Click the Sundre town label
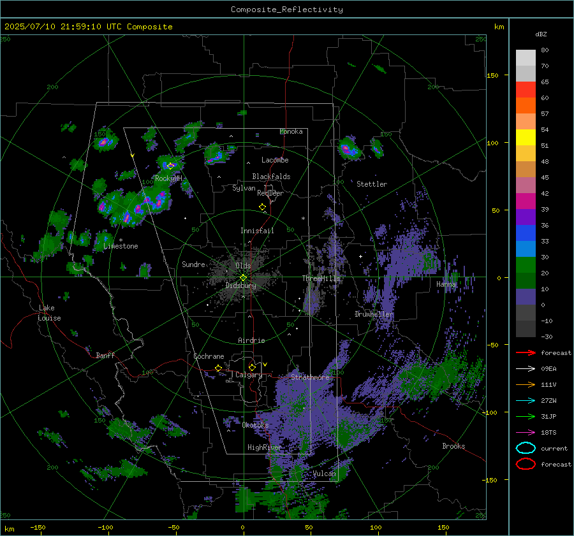Image resolution: width=574 pixels, height=536 pixels. 193,264
